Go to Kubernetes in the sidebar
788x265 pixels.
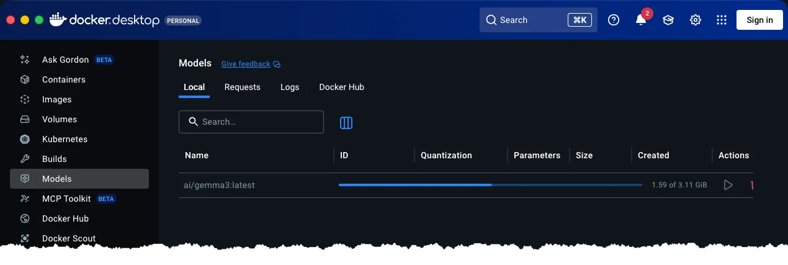click(x=65, y=139)
